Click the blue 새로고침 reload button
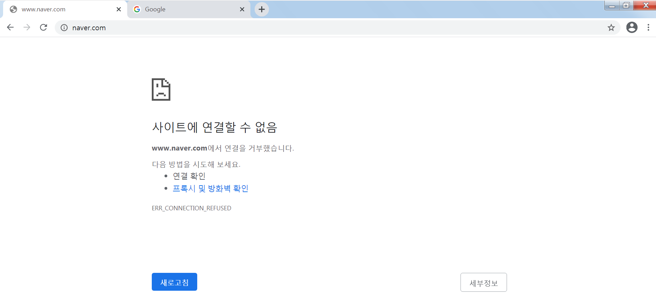This screenshot has width=656, height=300. tap(174, 282)
